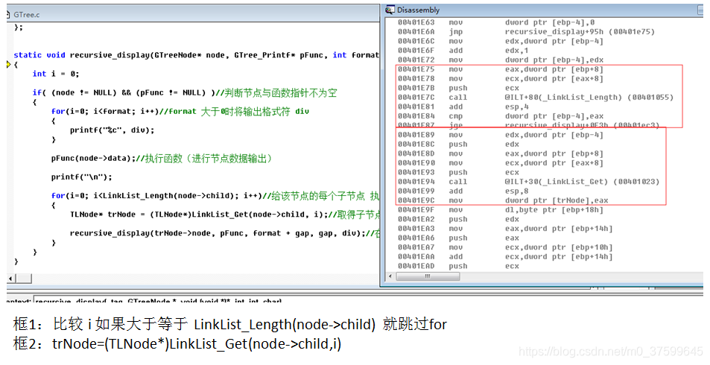Click disassembly row at address 00401E89
This screenshot has width=710, height=365.
[x=501, y=135]
